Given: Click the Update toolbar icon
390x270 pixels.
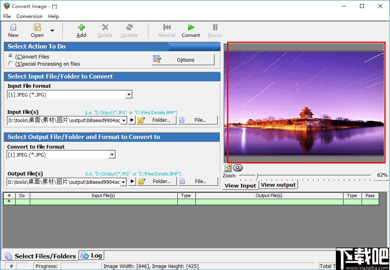Looking at the screenshot, I should coord(129,27).
